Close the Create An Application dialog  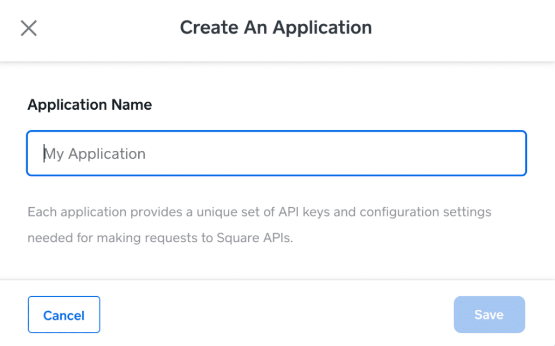point(29,28)
